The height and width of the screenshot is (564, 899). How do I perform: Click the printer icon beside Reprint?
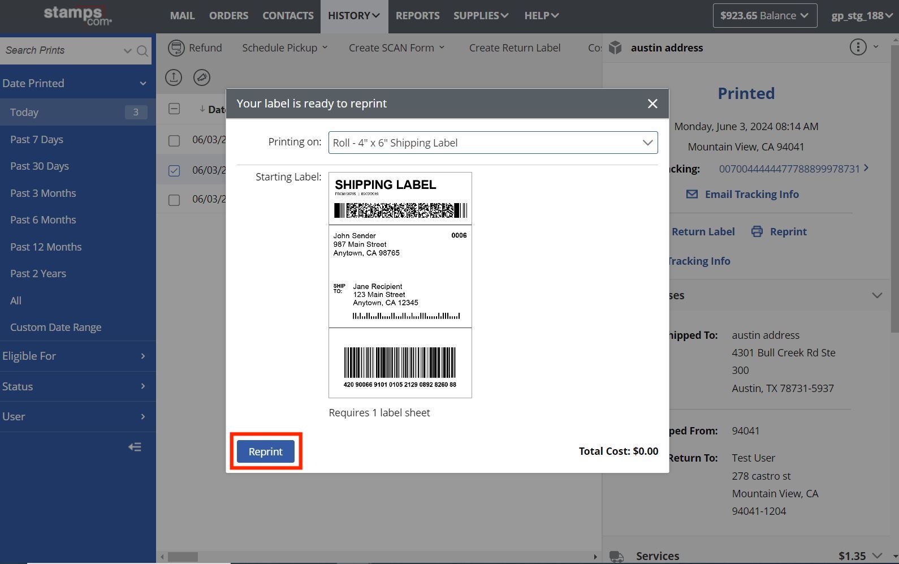click(757, 231)
